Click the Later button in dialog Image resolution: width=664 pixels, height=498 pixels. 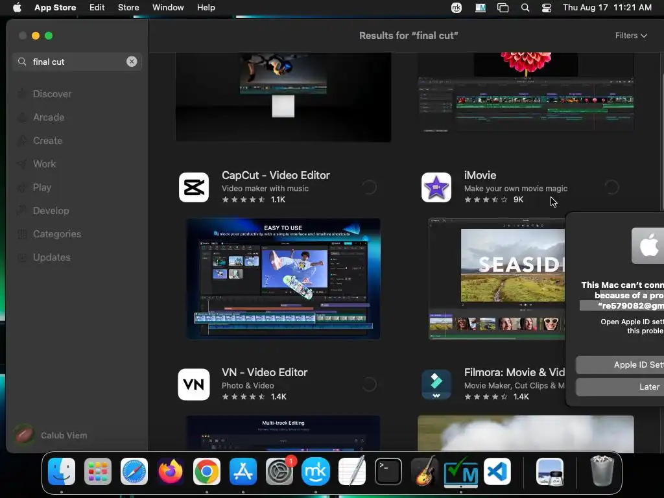click(x=619, y=386)
